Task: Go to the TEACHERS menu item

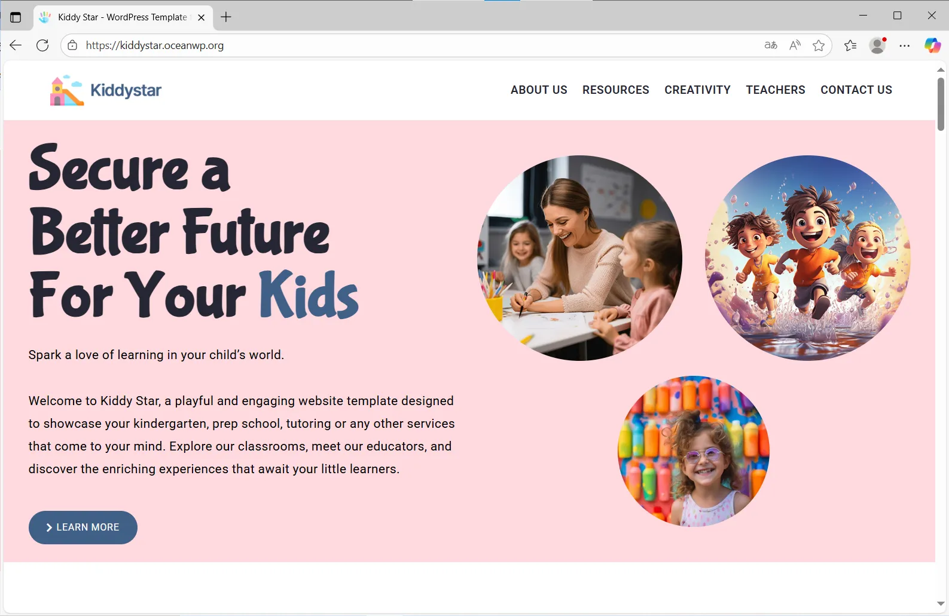Action: (x=776, y=90)
